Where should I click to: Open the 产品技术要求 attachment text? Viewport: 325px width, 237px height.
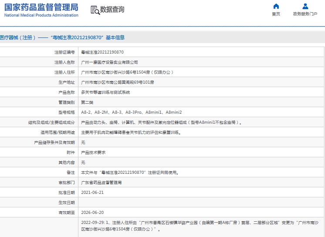point(93,152)
